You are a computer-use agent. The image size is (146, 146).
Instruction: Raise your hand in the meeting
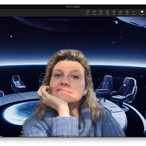click(101, 11)
